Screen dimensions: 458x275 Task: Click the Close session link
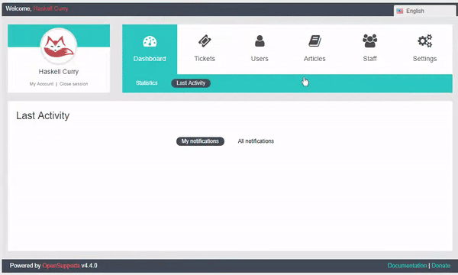[73, 84]
